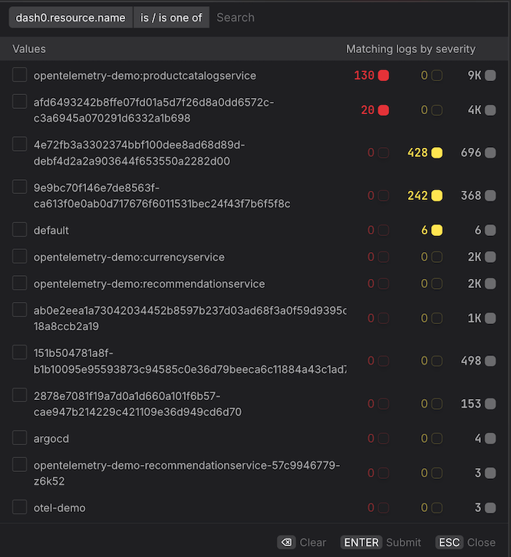Click empty warning square in otel-demo row
Viewport: 511px width, 557px height.
[437, 508]
